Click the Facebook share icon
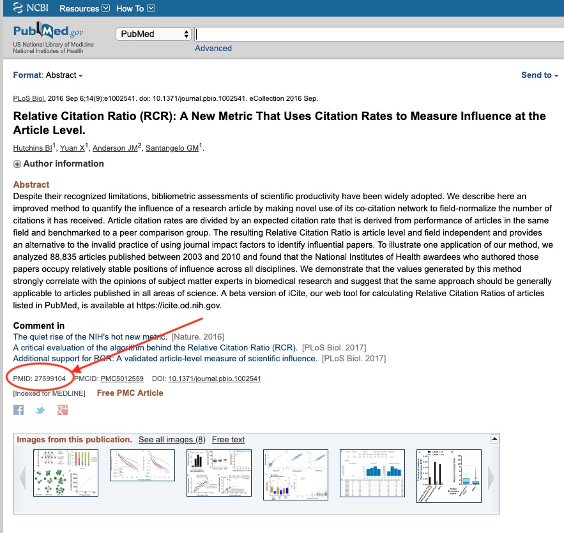The height and width of the screenshot is (533, 564). (19, 410)
